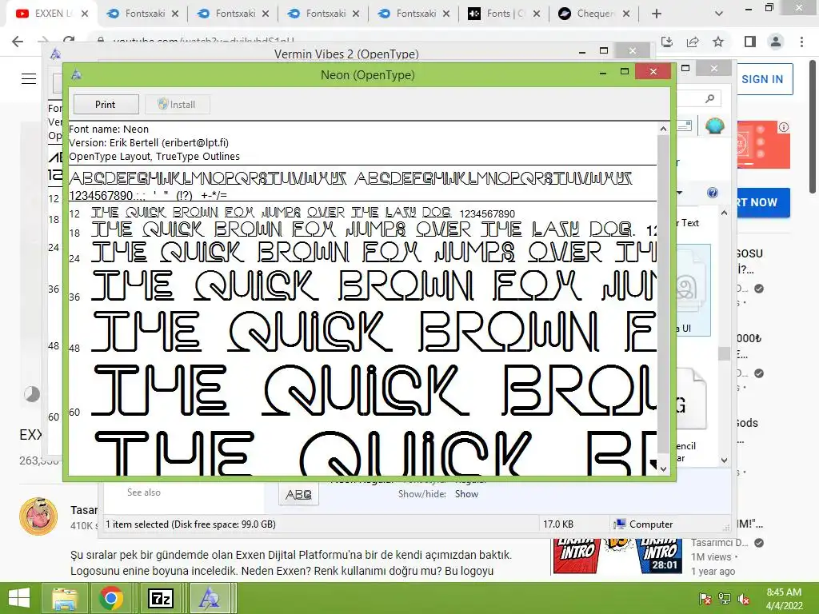819x614 pixels.
Task: Click 'Show' value next to Show/hide
Action: (x=466, y=494)
